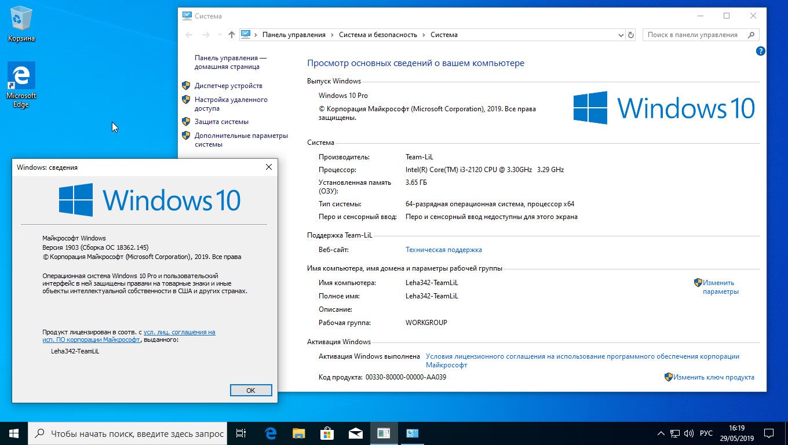Refresh the System control panel page
Viewport: 788px width, 445px height.
631,35
